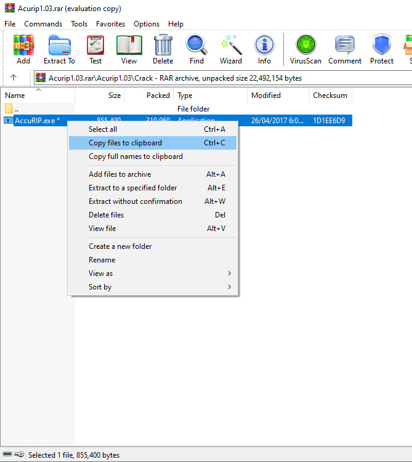Launch the Wizard wand icon
This screenshot has width=412, height=462.
[x=231, y=45]
